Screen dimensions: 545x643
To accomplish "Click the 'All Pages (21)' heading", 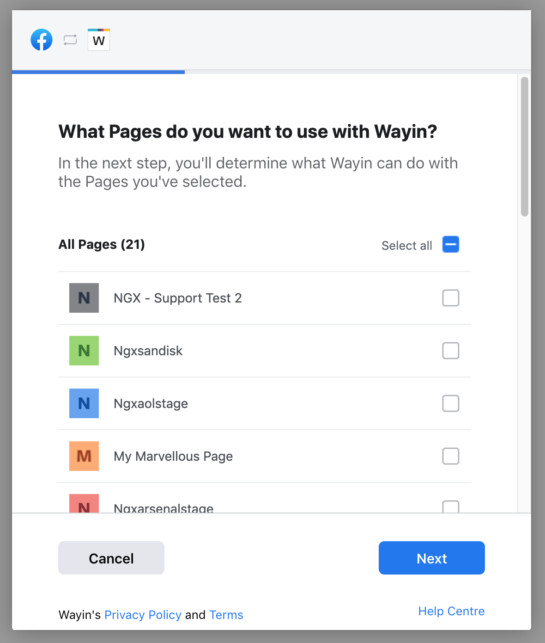I will 102,244.
